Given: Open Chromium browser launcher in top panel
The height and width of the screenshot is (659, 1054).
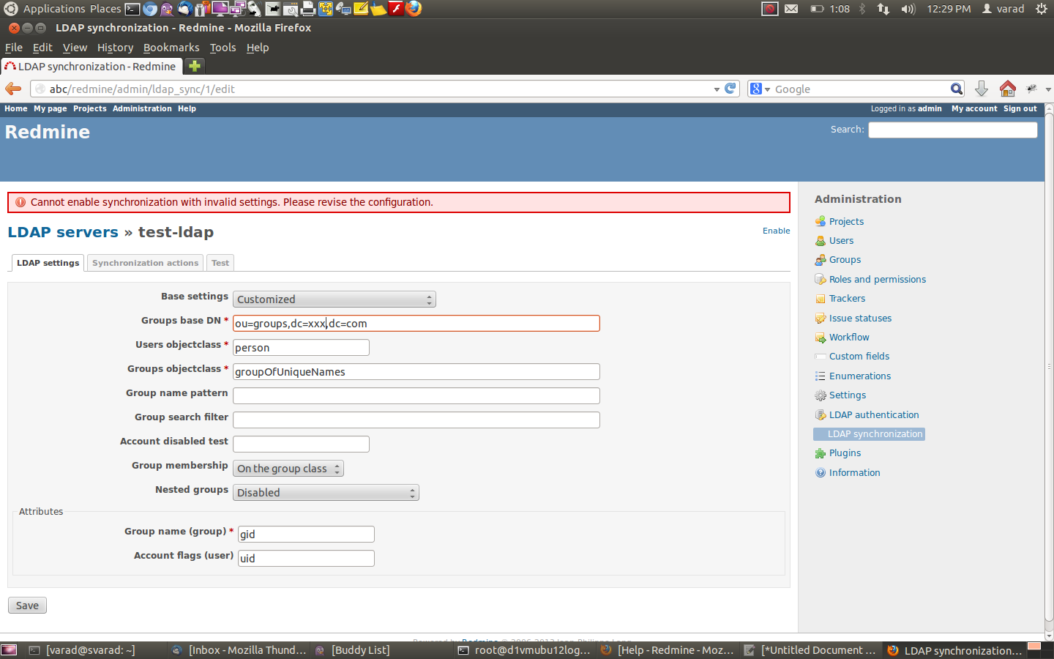Looking at the screenshot, I should pos(150,9).
